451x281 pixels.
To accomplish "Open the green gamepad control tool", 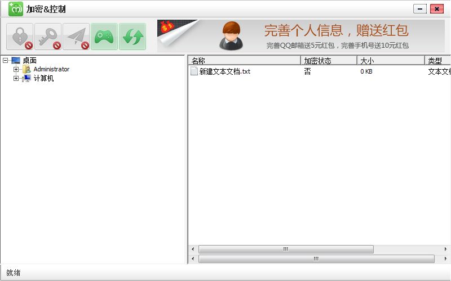I will click(104, 37).
